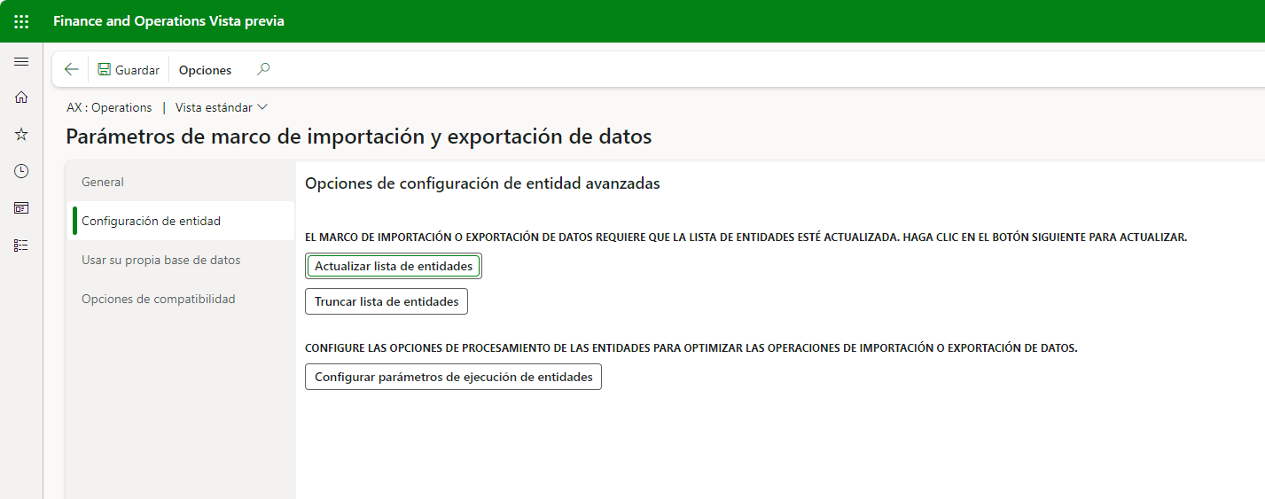Open Workspaces icon in sidebar
The image size is (1265, 499).
(x=21, y=208)
